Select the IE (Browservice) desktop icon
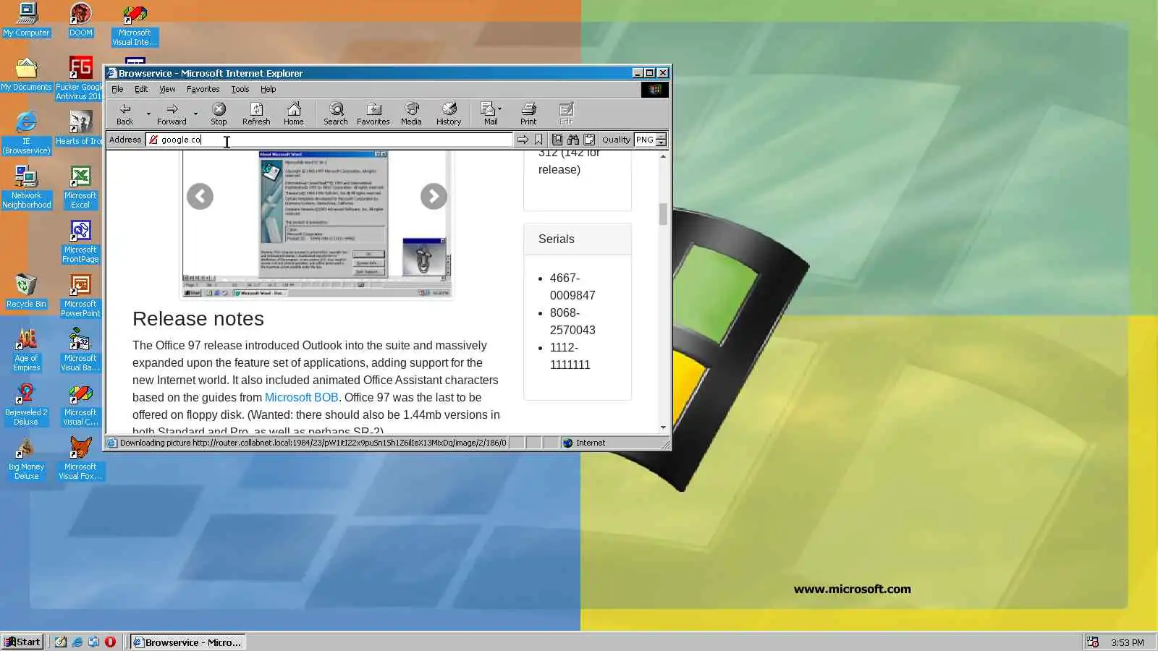This screenshot has height=651, width=1158. (x=26, y=133)
